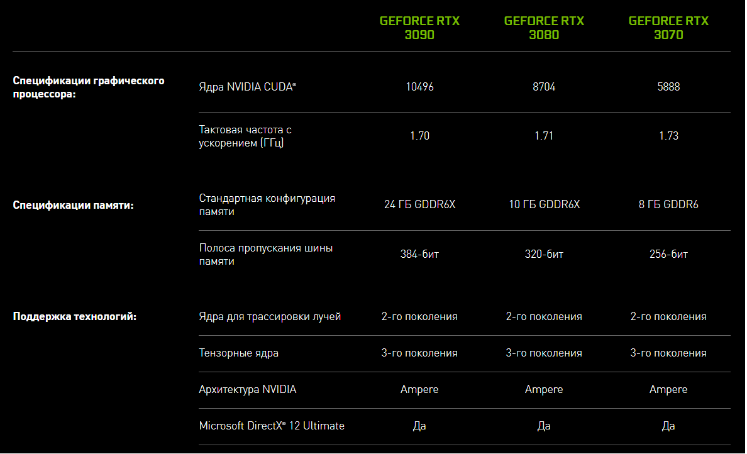Viewport: 747px width, 454px height.
Task: Click '2-го поколения' in the RTX 3090 column
Action: click(x=419, y=317)
